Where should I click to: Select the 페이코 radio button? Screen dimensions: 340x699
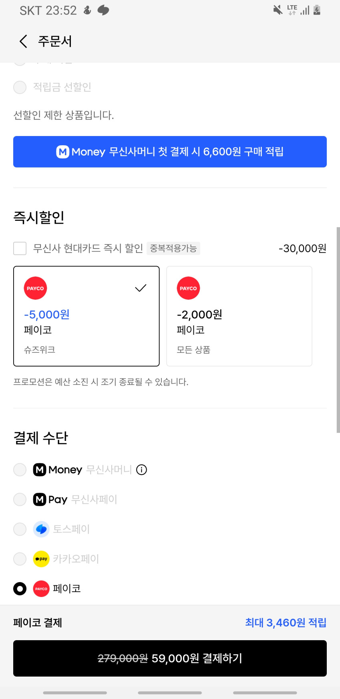[x=20, y=589]
